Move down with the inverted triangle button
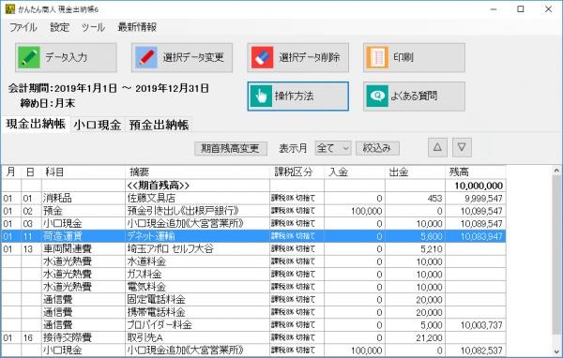Screen dimensions: 563x358 pos(462,147)
